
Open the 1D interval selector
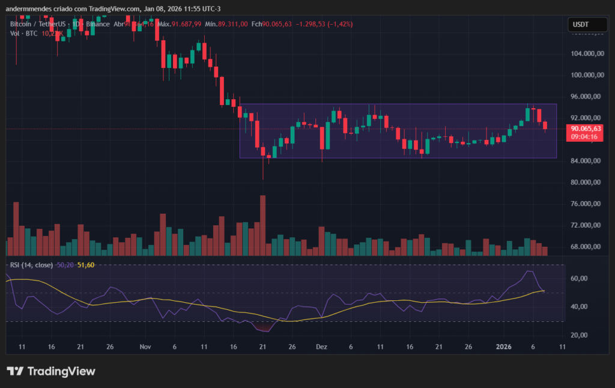click(76, 24)
